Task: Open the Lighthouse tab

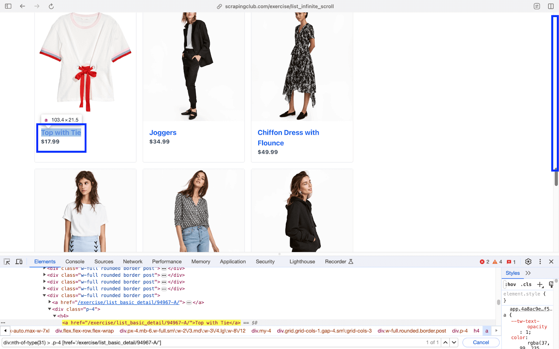Action: click(x=302, y=261)
